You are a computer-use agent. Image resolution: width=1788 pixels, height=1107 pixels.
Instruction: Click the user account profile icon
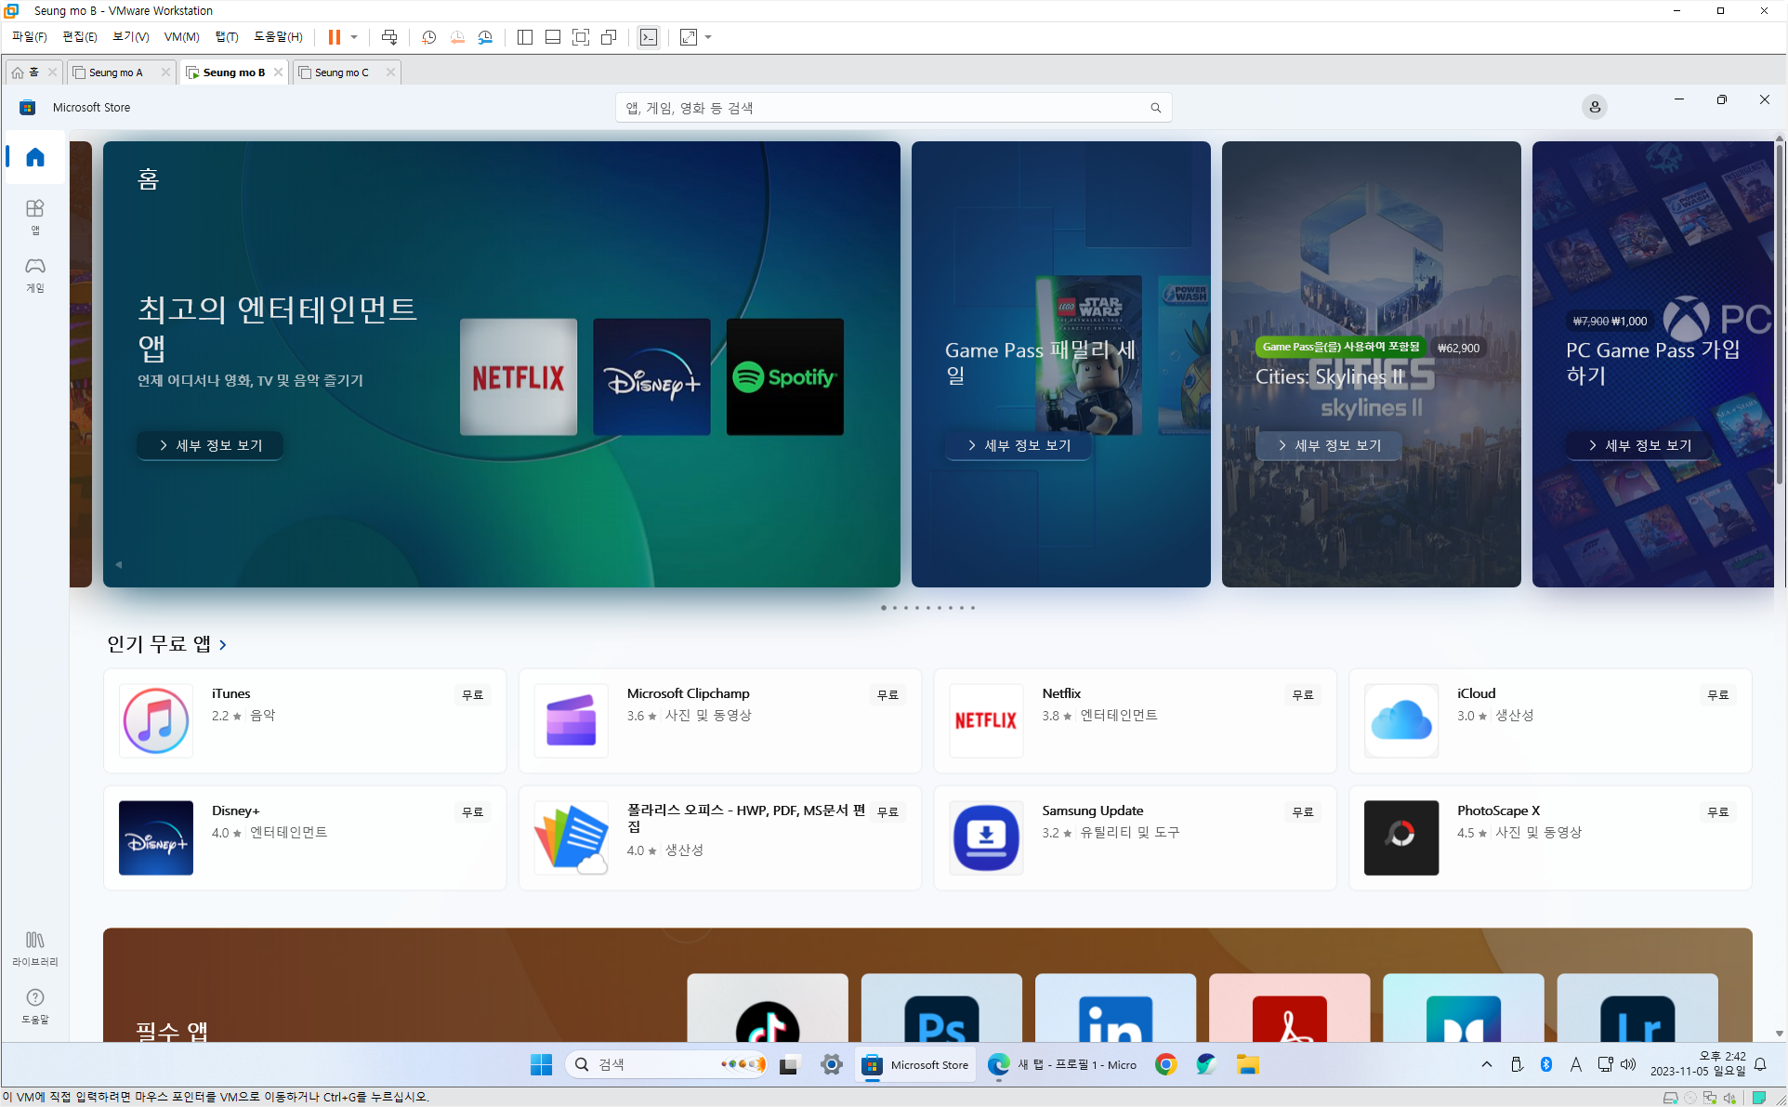pos(1594,107)
